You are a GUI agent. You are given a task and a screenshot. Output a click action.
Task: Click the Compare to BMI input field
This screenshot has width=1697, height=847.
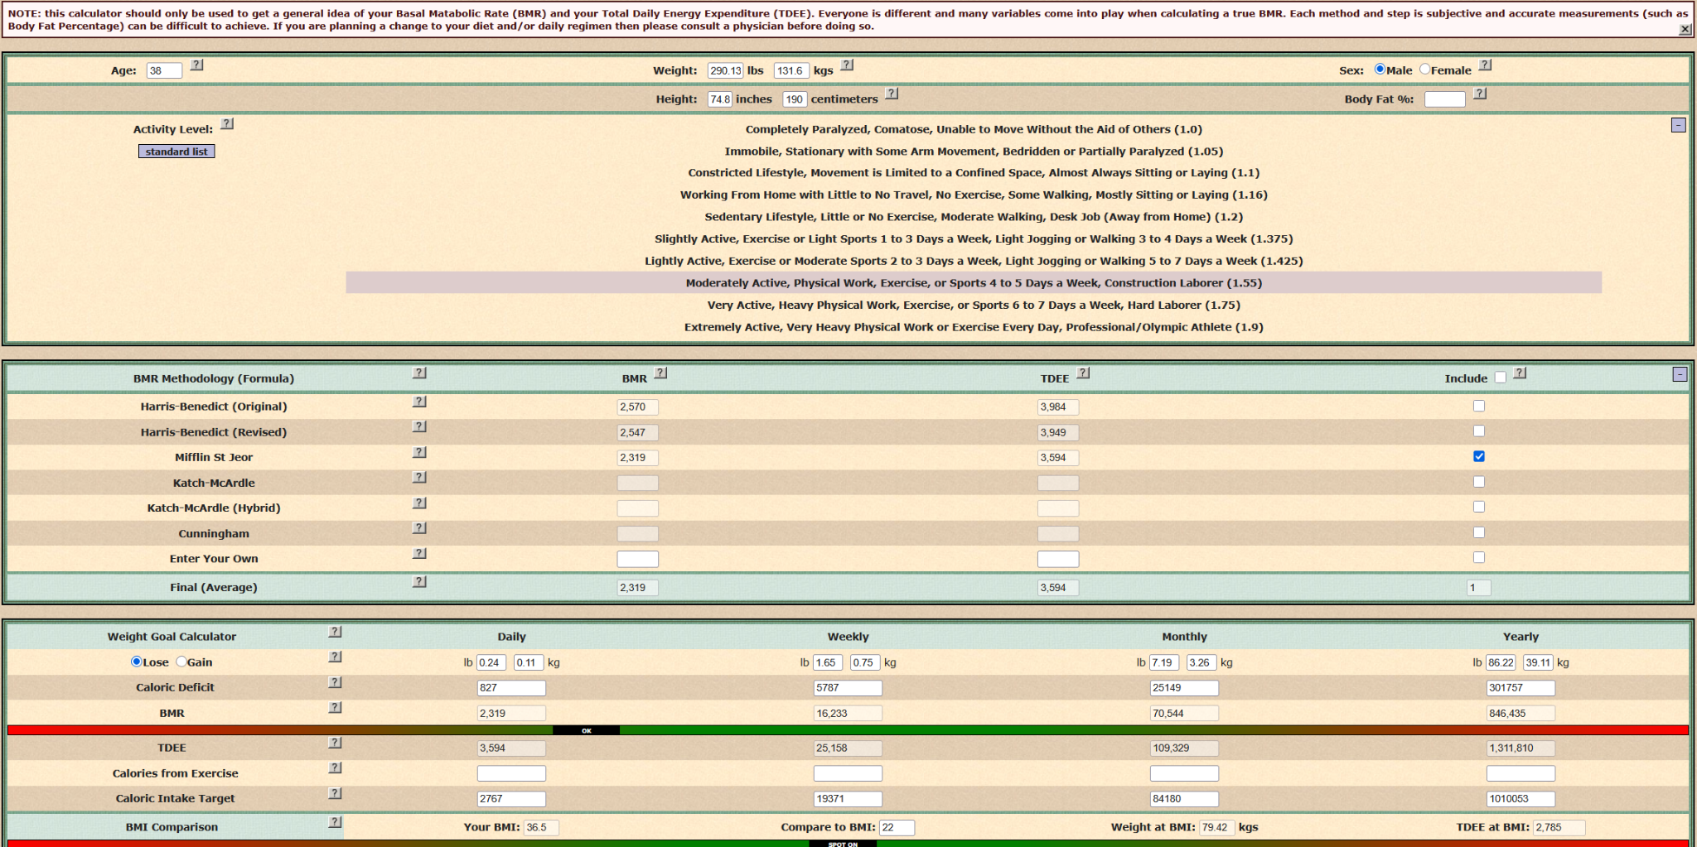(x=897, y=828)
